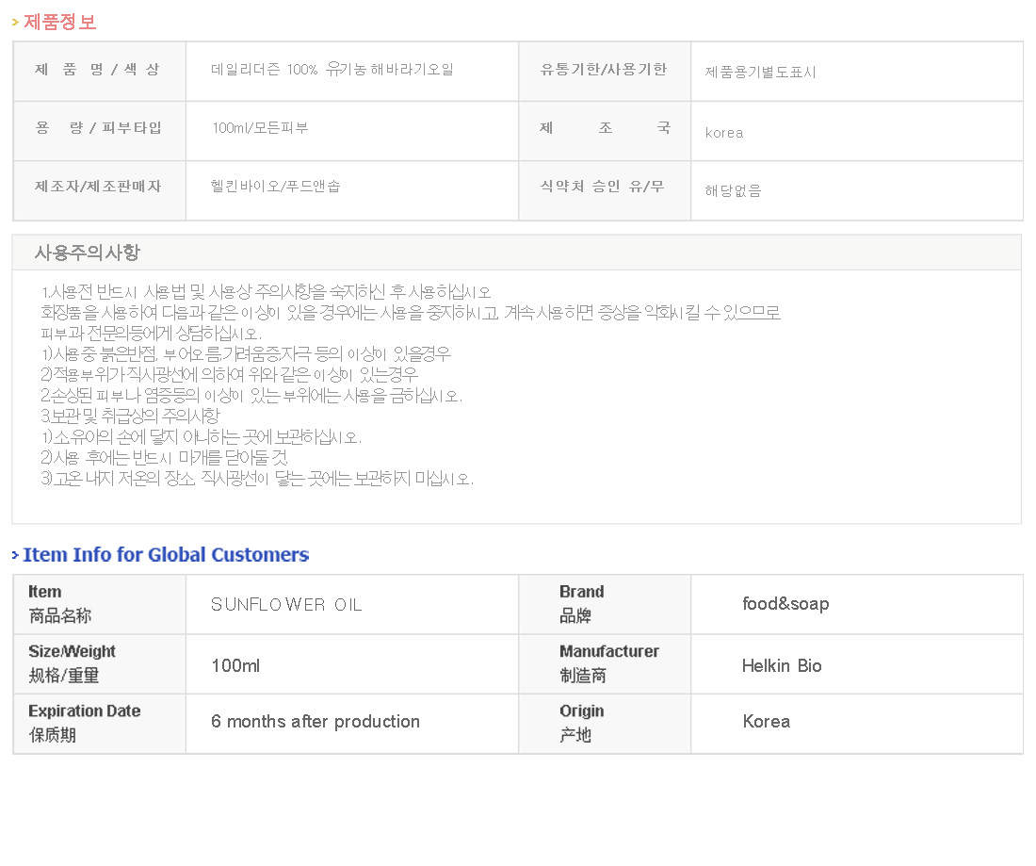Click the 100ml/모든피부 value cell

tap(260, 128)
